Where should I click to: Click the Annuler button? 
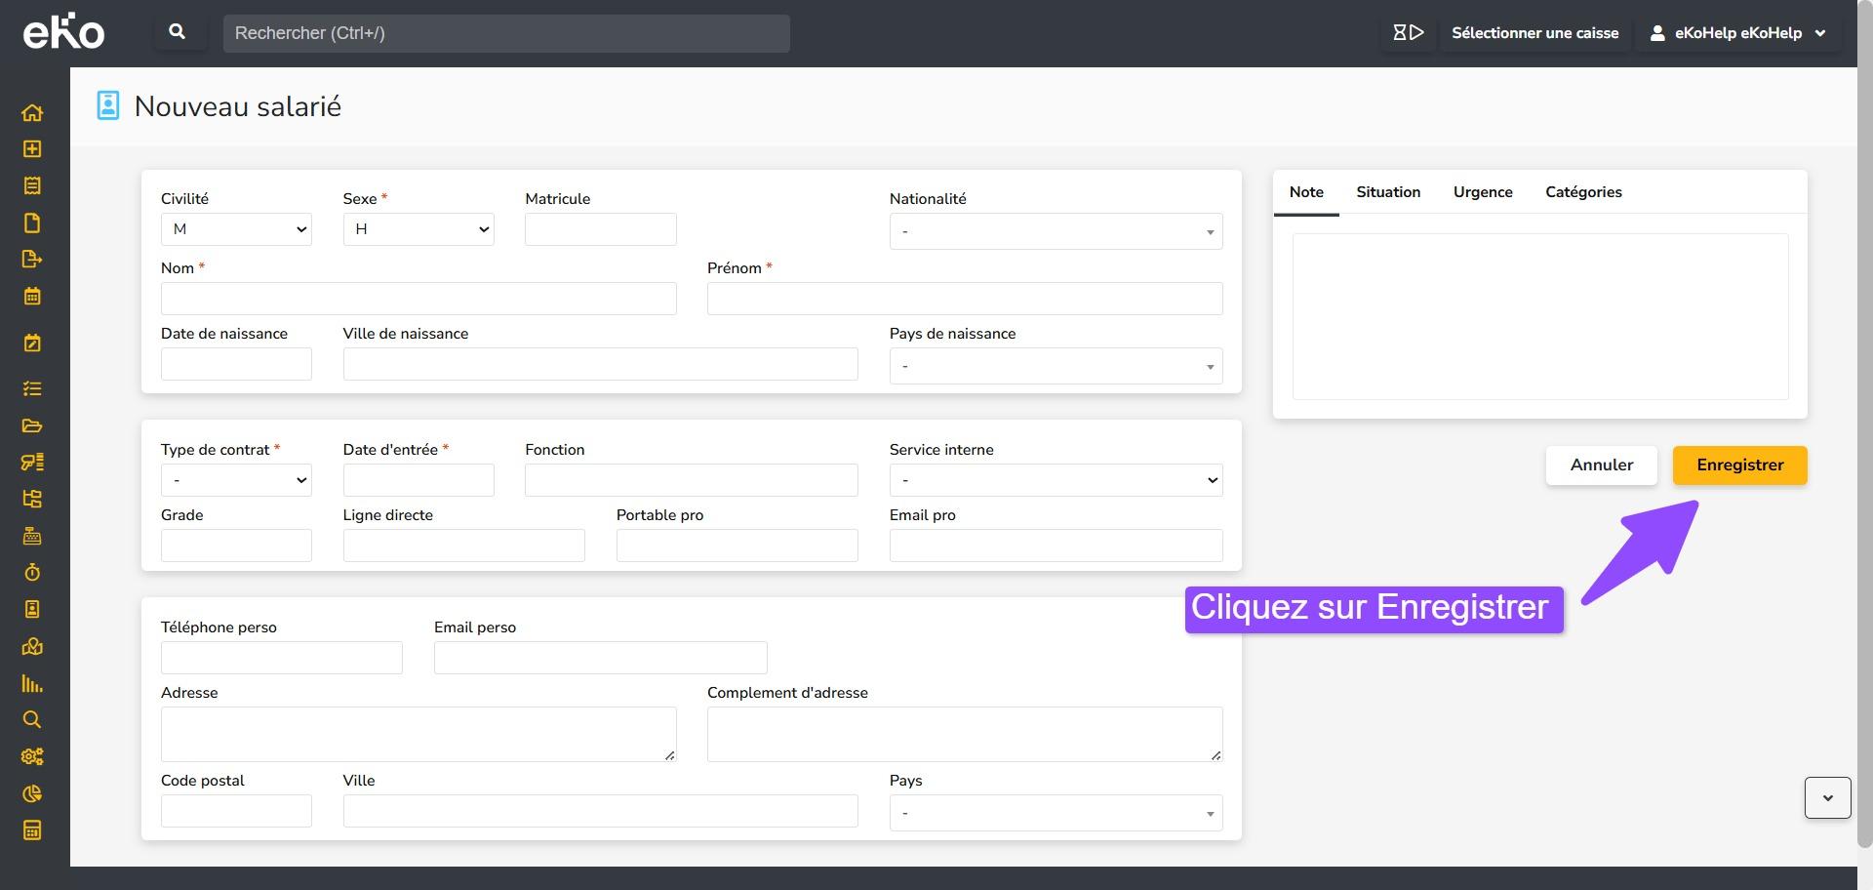1601,465
